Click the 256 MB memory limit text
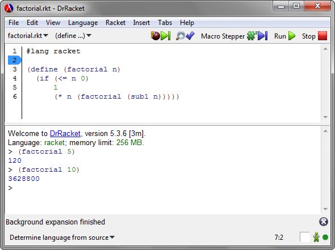Screen dimensions: 335x250 coord(129,142)
